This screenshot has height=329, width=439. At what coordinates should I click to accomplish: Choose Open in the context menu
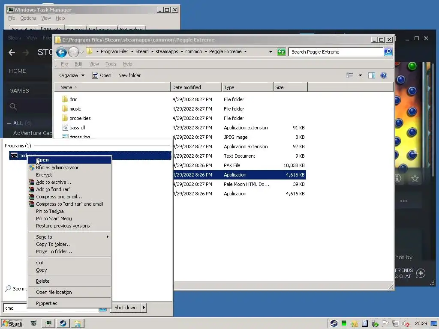[69, 160]
